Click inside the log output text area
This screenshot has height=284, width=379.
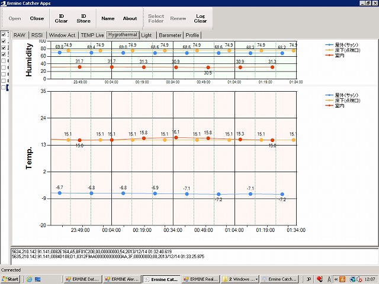tap(189, 257)
